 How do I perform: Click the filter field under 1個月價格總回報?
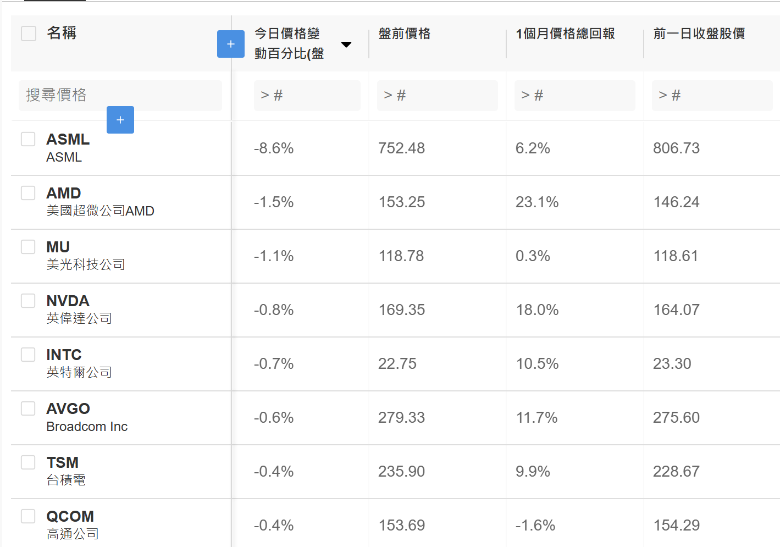pyautogui.click(x=575, y=96)
